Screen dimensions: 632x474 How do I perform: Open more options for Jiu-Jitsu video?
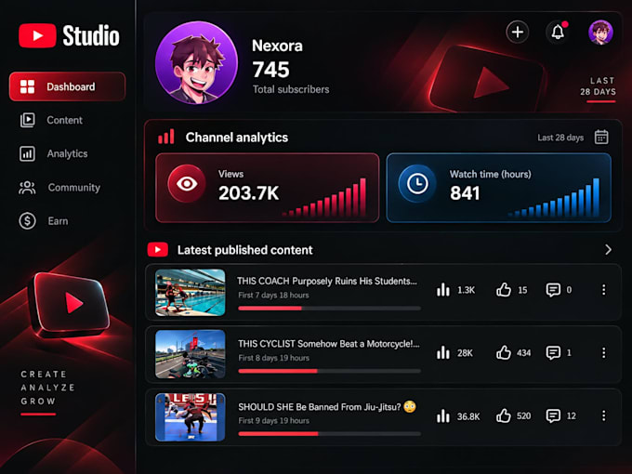coord(604,415)
